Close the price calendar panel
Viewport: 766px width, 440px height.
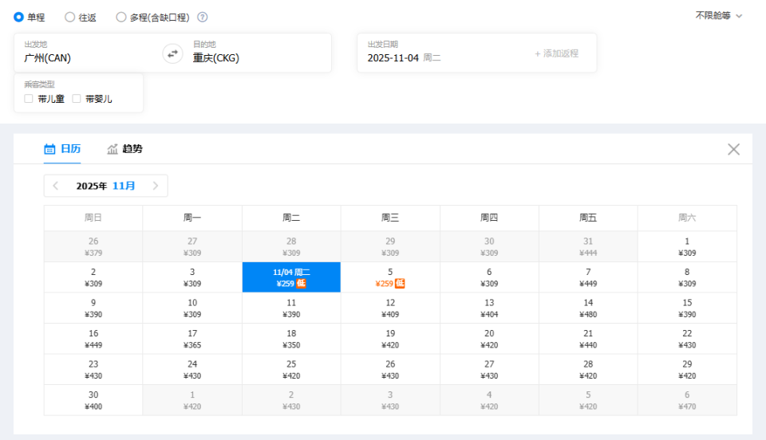[733, 149]
